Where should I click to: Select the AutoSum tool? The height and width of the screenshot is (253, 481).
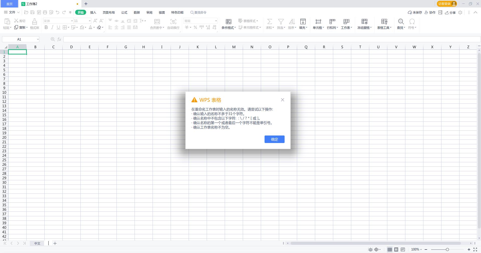click(269, 24)
